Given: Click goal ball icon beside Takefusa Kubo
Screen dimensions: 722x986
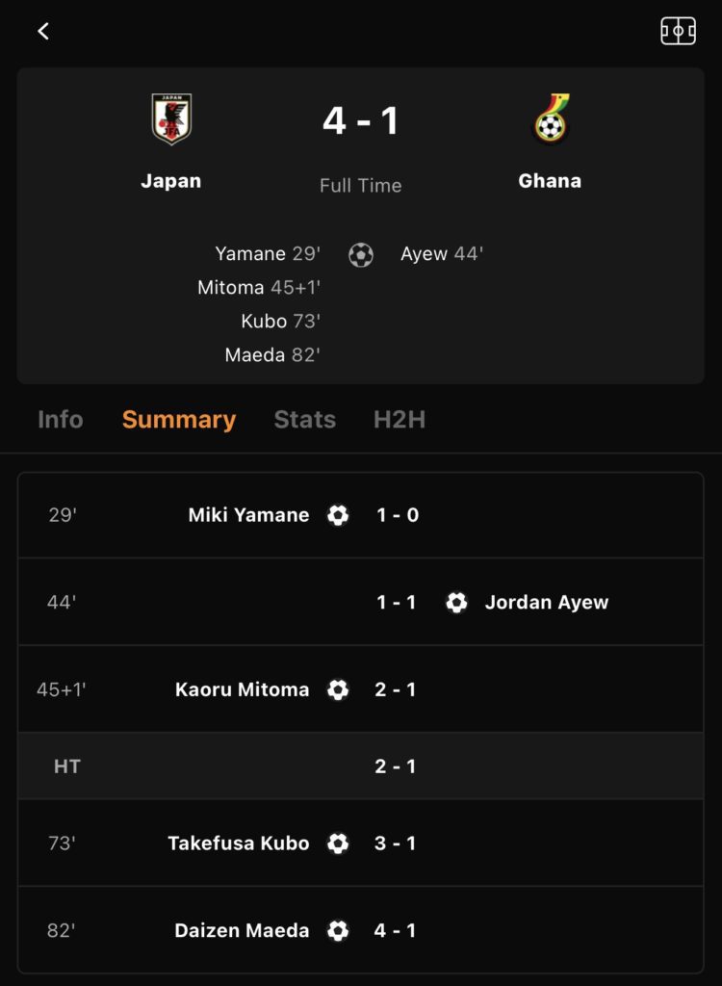Looking at the screenshot, I should pos(338,843).
